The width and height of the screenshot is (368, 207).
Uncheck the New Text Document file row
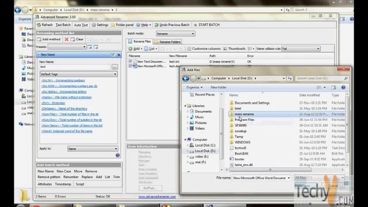click(x=131, y=62)
